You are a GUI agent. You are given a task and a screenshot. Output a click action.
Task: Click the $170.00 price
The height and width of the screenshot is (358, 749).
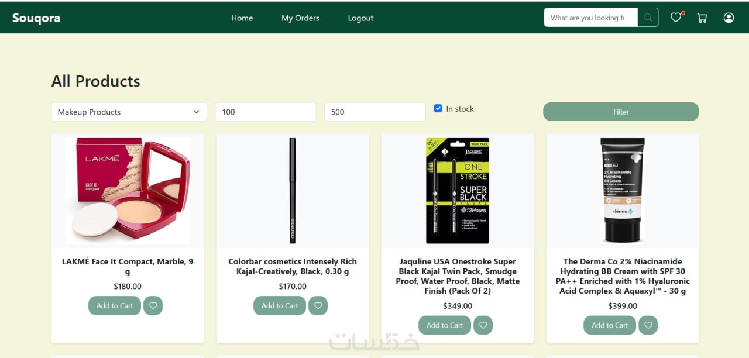293,287
